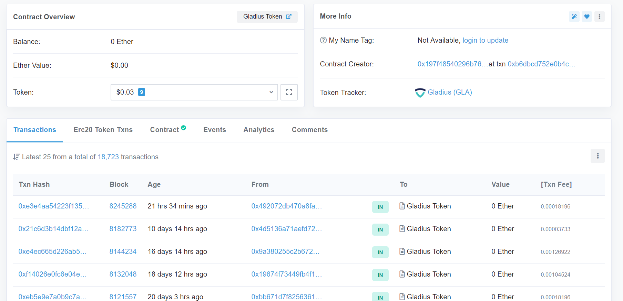Viewport: 623px width, 301px height.
Task: Click the My Name Tag help icon
Action: 323,40
